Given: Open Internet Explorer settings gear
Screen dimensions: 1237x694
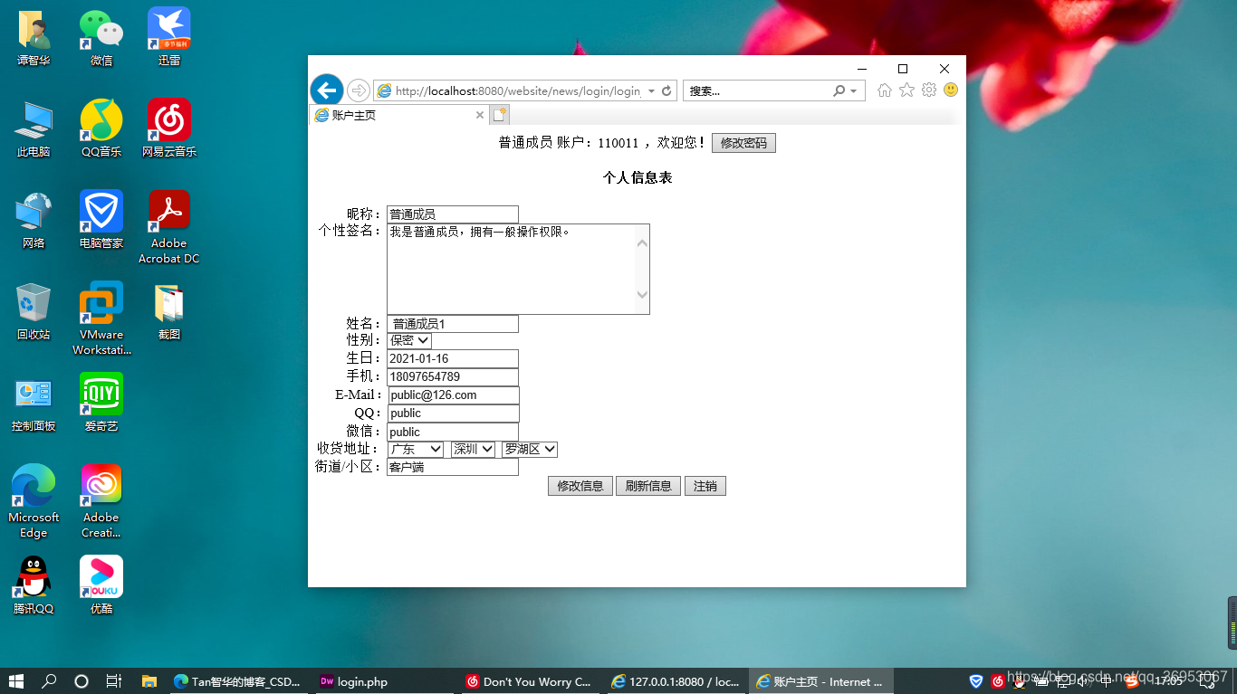Looking at the screenshot, I should click(928, 90).
